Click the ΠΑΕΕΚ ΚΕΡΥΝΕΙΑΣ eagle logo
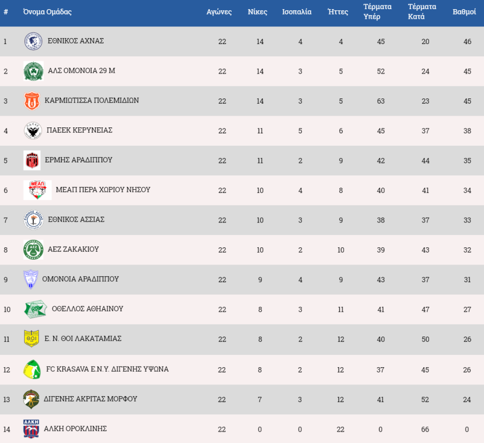484x443 pixels. pyautogui.click(x=33, y=131)
